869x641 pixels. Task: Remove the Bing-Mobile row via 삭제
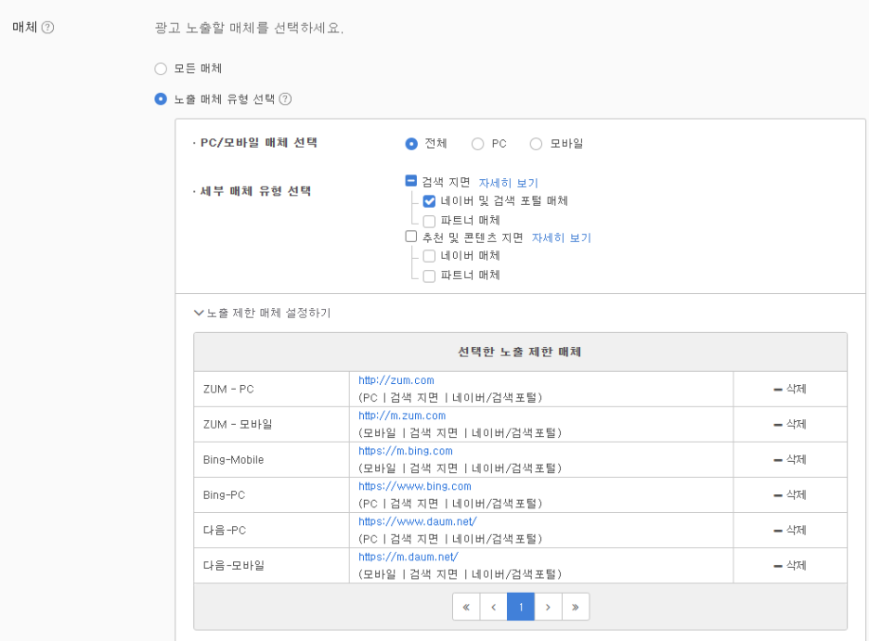[790, 459]
